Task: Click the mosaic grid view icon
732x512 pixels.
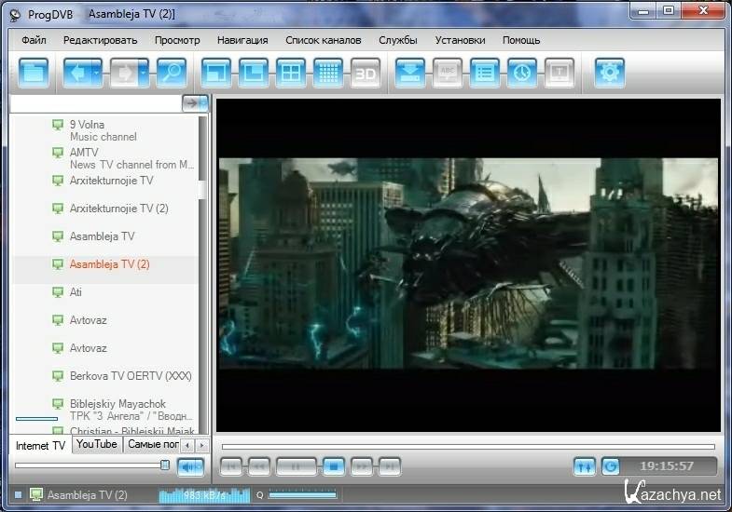Action: pos(327,73)
